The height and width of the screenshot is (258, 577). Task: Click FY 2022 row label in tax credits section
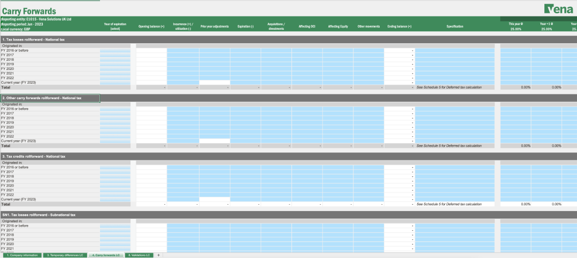point(7,195)
